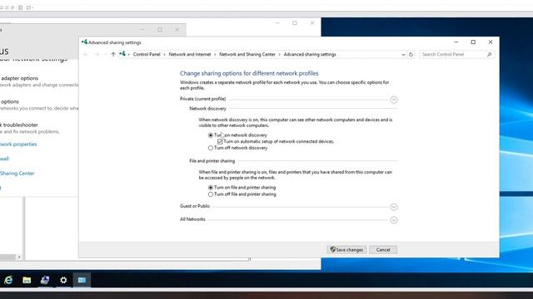533x299 pixels.
Task: Open Settings gear in the taskbar
Action: [x=63, y=280]
